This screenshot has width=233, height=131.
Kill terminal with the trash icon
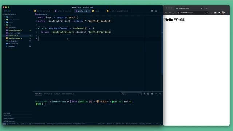tap(152, 94)
